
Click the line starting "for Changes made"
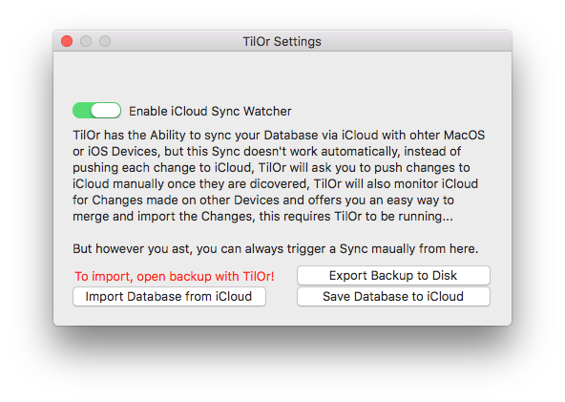[x=263, y=201]
